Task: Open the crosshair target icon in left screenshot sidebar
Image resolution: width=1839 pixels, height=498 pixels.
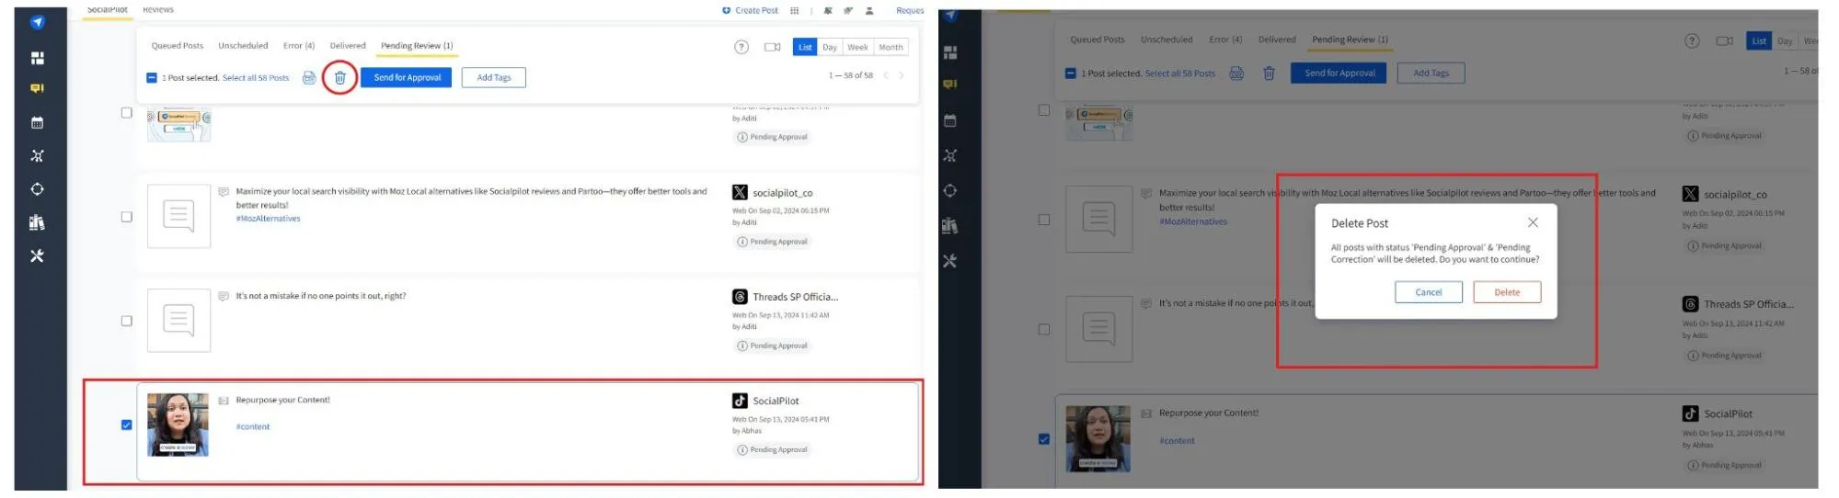Action: point(37,189)
